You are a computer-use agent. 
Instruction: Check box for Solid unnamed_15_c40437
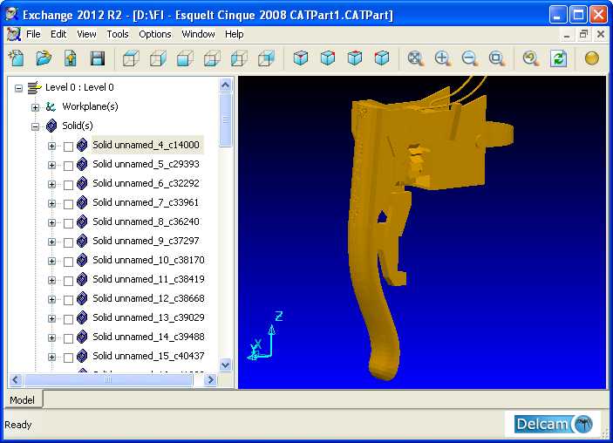pos(68,357)
